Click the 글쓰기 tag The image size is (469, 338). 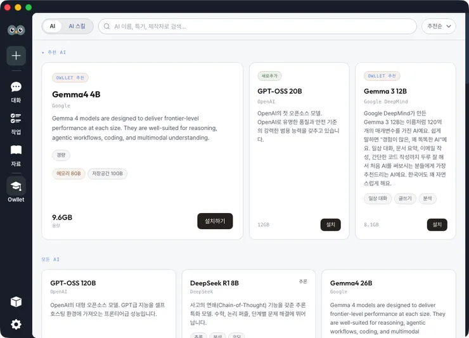[405, 198]
